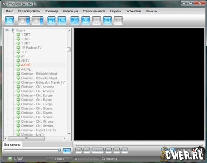The image size is (207, 163).
Task: Open dropdown arrow on next-channel button
Action: [42, 21]
